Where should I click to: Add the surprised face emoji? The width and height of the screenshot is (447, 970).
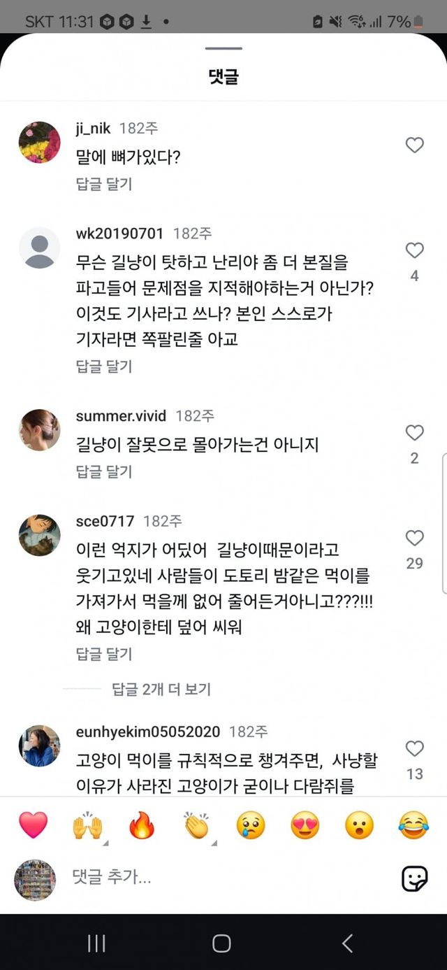click(x=360, y=825)
